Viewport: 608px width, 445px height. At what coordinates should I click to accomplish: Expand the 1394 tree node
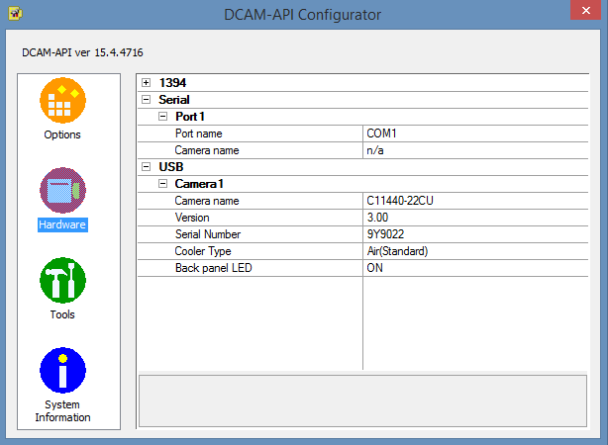tap(147, 83)
